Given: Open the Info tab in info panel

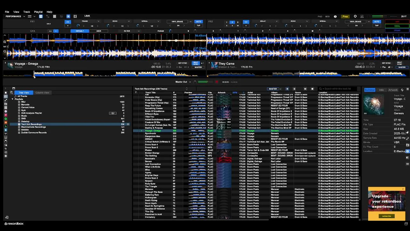Looking at the screenshot, I should pos(381,90).
